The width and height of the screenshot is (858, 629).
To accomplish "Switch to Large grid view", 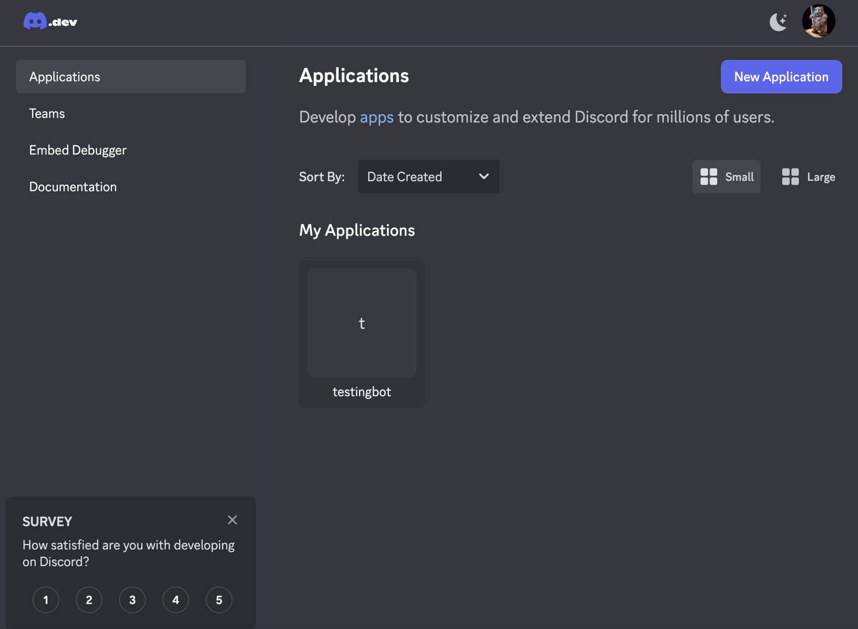I will click(x=808, y=177).
